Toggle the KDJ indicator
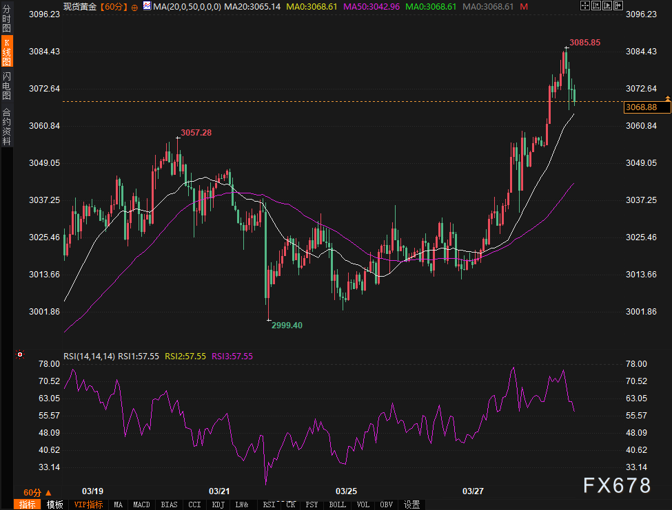 click(x=218, y=504)
